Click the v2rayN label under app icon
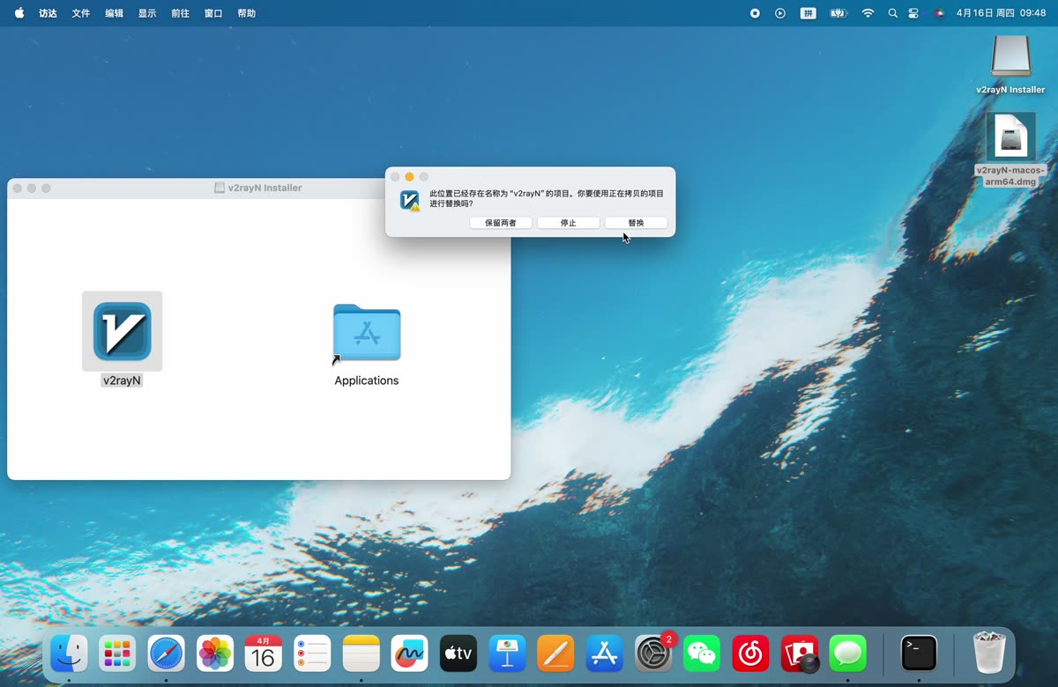1058x687 pixels. 122,380
